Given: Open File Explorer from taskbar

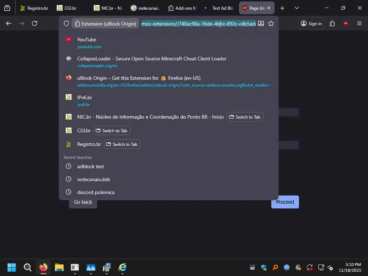Looking at the screenshot, I should point(59,267).
